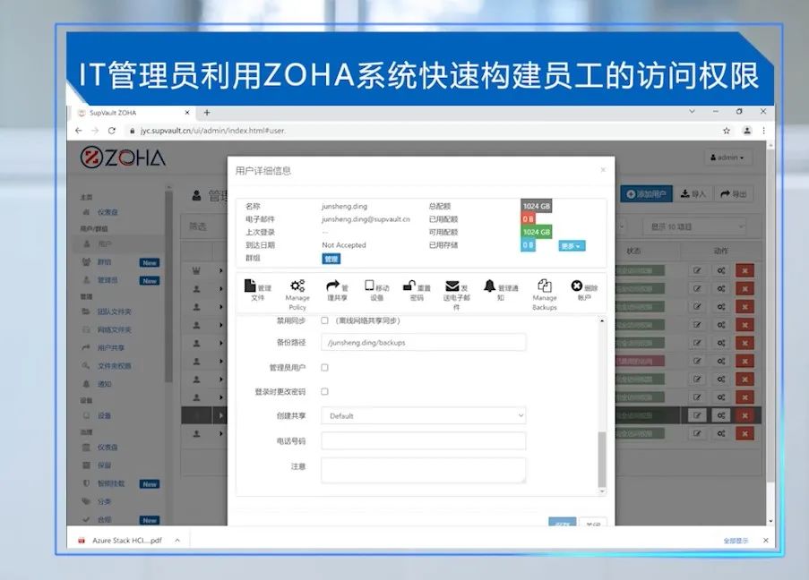The width and height of the screenshot is (809, 580).
Task: Click the 导出 export button
Action: point(734,193)
